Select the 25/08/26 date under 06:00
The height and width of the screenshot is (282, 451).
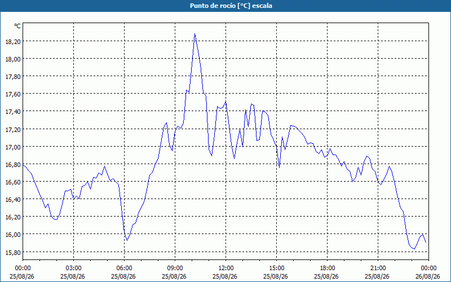point(123,276)
